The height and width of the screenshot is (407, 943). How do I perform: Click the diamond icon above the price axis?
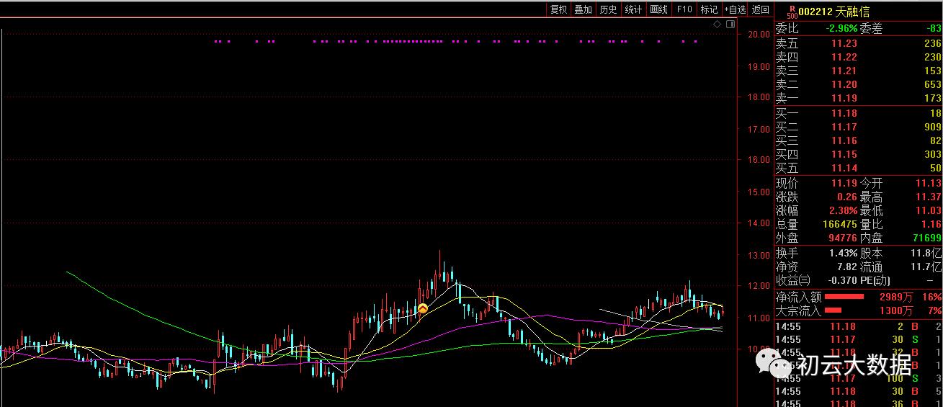[718, 24]
